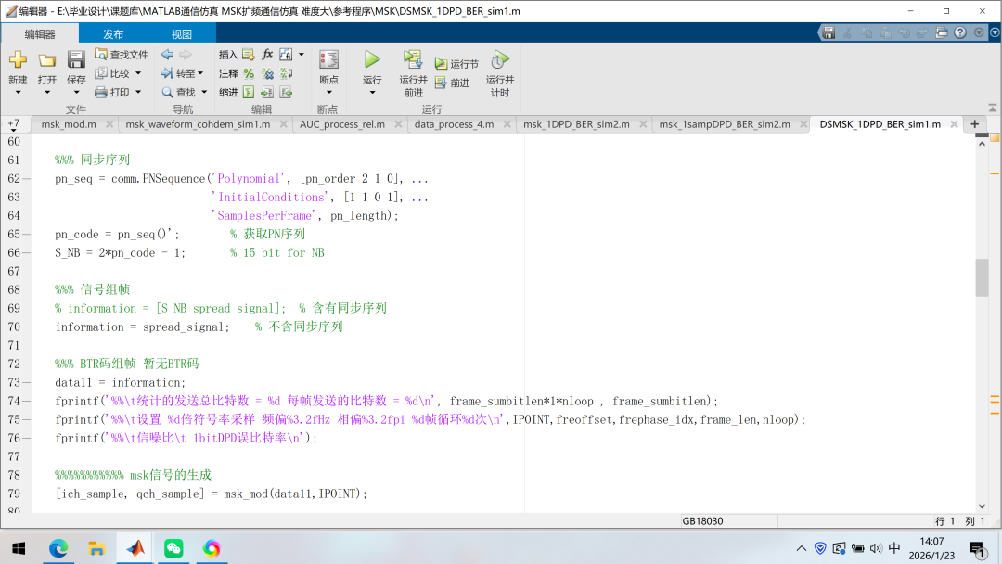This screenshot has height=564, width=1002.
Task: Open the msk_mod.m file tab
Action: (69, 124)
